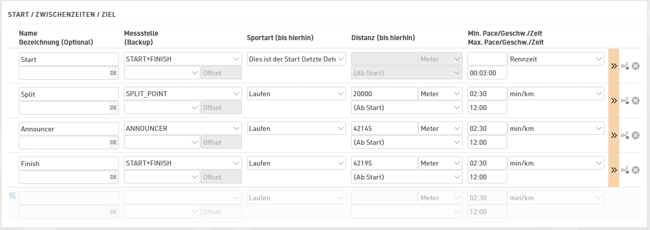Click the Announcer name input field
The image size is (650, 230).
click(69, 128)
